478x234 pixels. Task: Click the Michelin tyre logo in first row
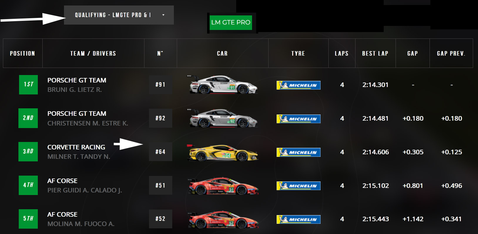(x=298, y=85)
